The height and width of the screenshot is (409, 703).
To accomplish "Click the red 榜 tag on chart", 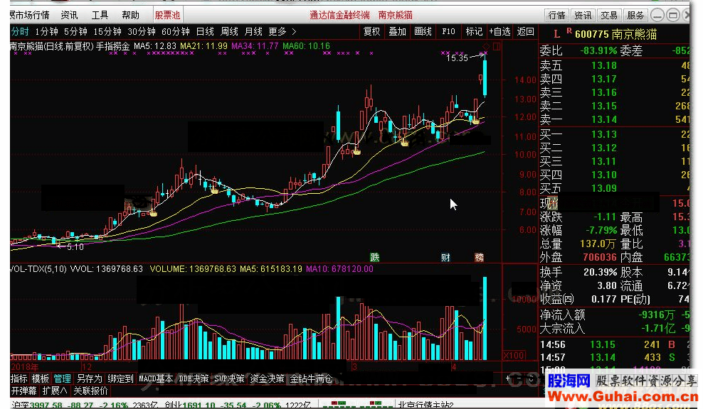I will (x=480, y=257).
